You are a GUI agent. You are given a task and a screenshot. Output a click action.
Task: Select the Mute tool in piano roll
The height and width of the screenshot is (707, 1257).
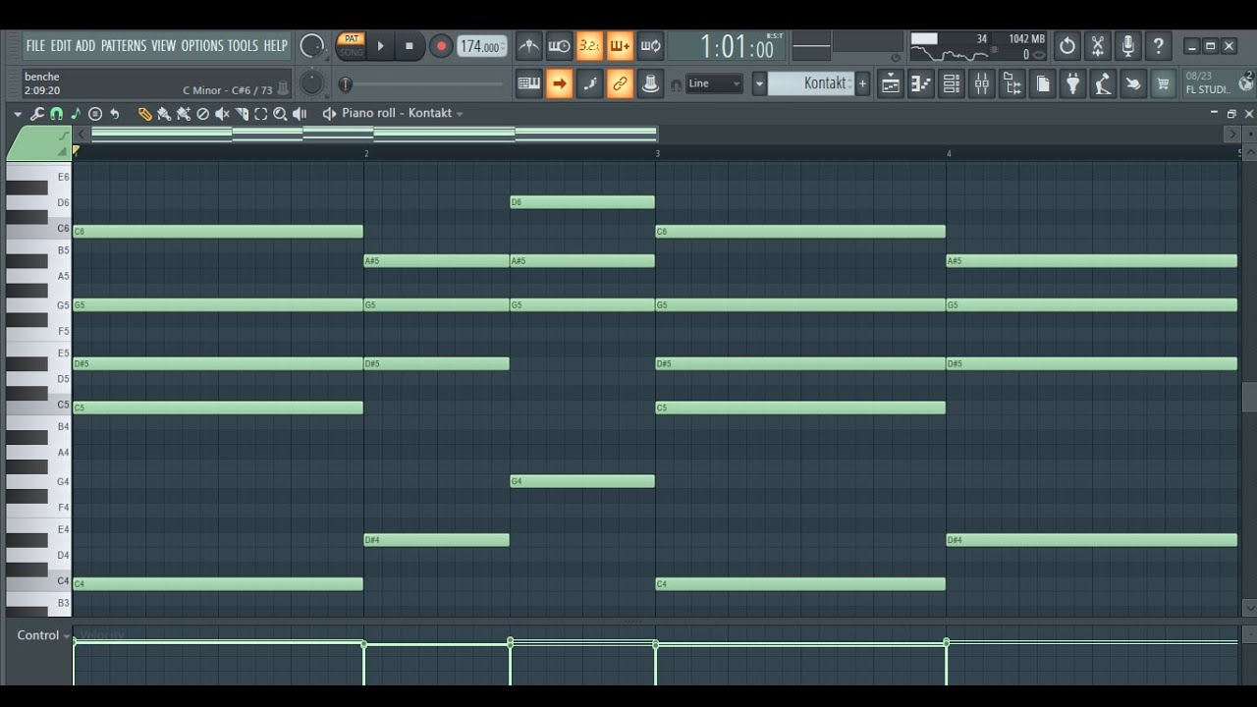(222, 114)
